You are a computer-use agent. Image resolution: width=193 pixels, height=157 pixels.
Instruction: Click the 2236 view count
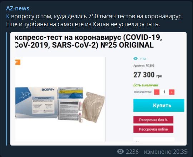132,152
